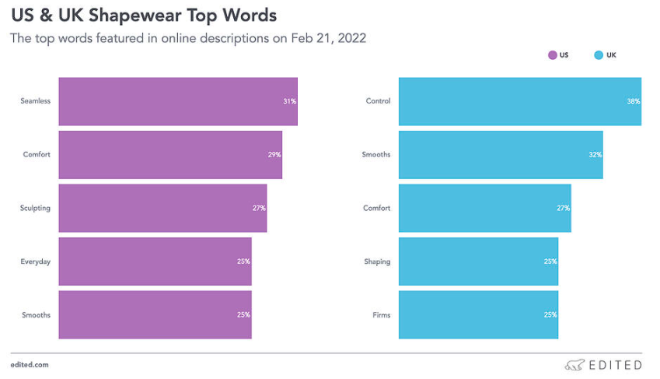Click the EDITED polar bear logo icon
This screenshot has height=379, width=660.
point(574,364)
